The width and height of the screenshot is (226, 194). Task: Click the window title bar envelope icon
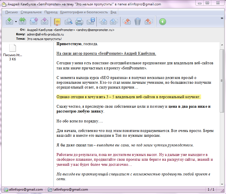point(4,4)
